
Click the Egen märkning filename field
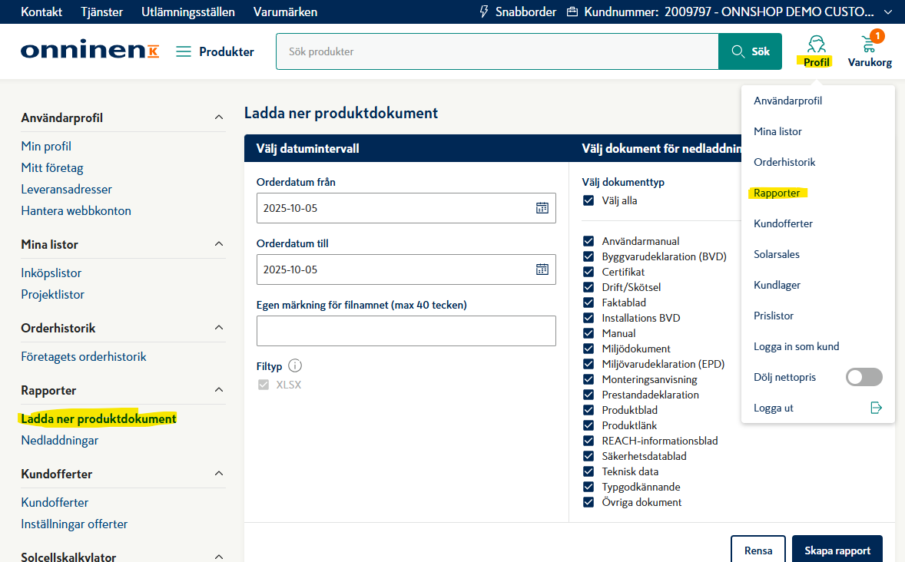tap(406, 331)
